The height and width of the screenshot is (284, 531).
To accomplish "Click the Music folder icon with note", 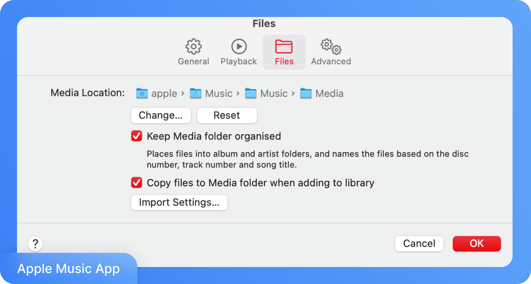I will click(x=195, y=93).
